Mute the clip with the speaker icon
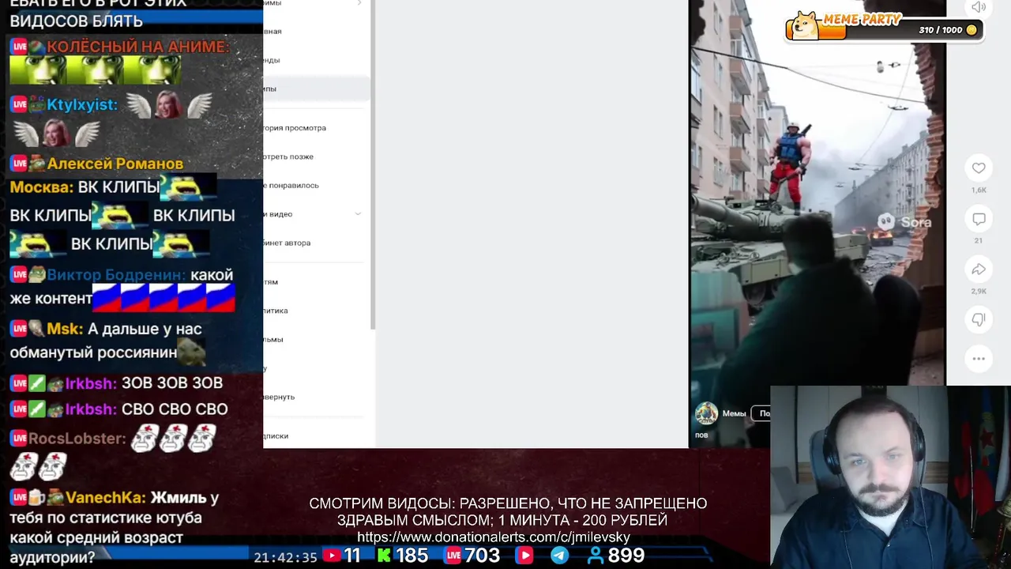The height and width of the screenshot is (569, 1011). point(979,7)
